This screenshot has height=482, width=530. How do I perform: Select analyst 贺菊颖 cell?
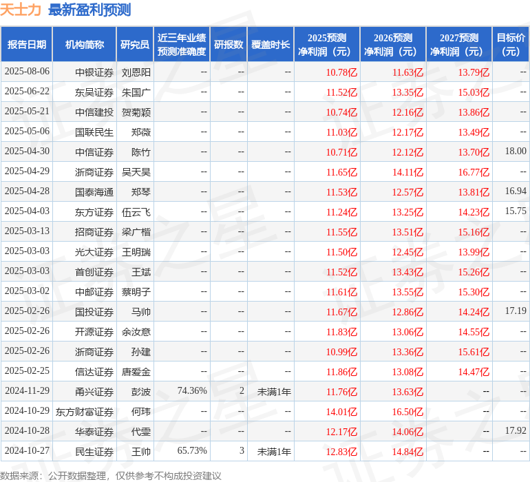136,112
